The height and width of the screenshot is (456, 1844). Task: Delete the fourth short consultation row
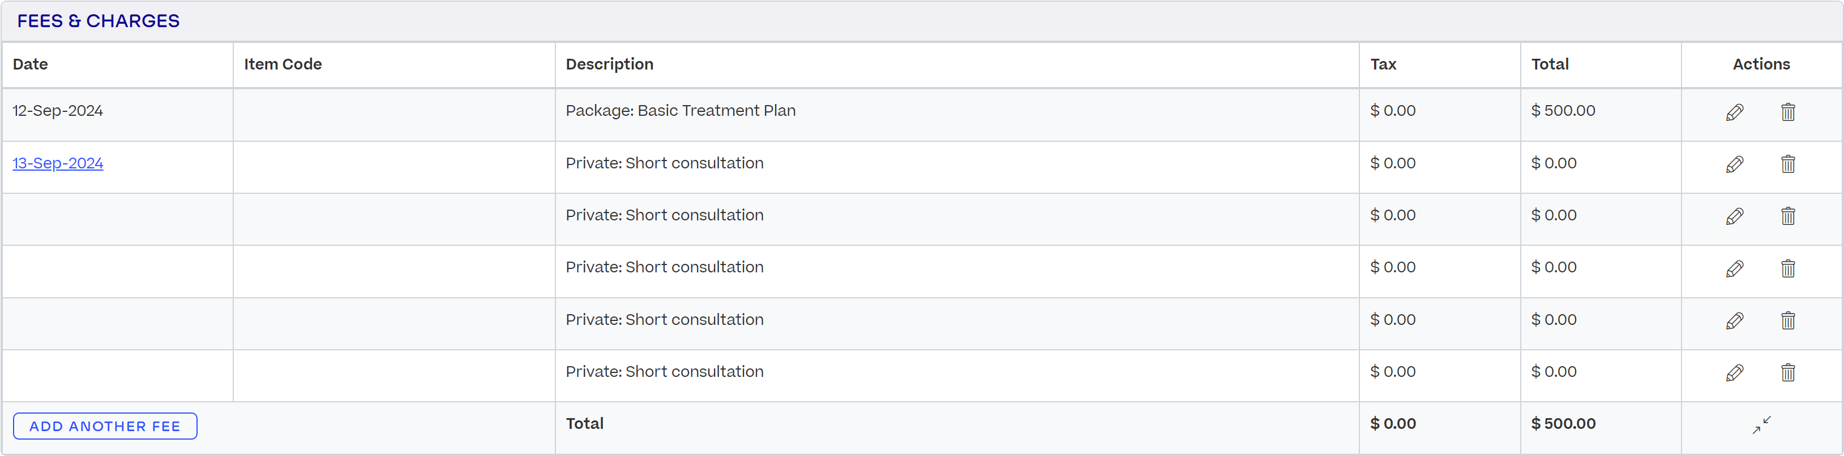pyautogui.click(x=1787, y=321)
